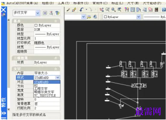Click the 内容 value 字体大小
The width and height of the screenshot is (166, 120).
(x=47, y=73)
